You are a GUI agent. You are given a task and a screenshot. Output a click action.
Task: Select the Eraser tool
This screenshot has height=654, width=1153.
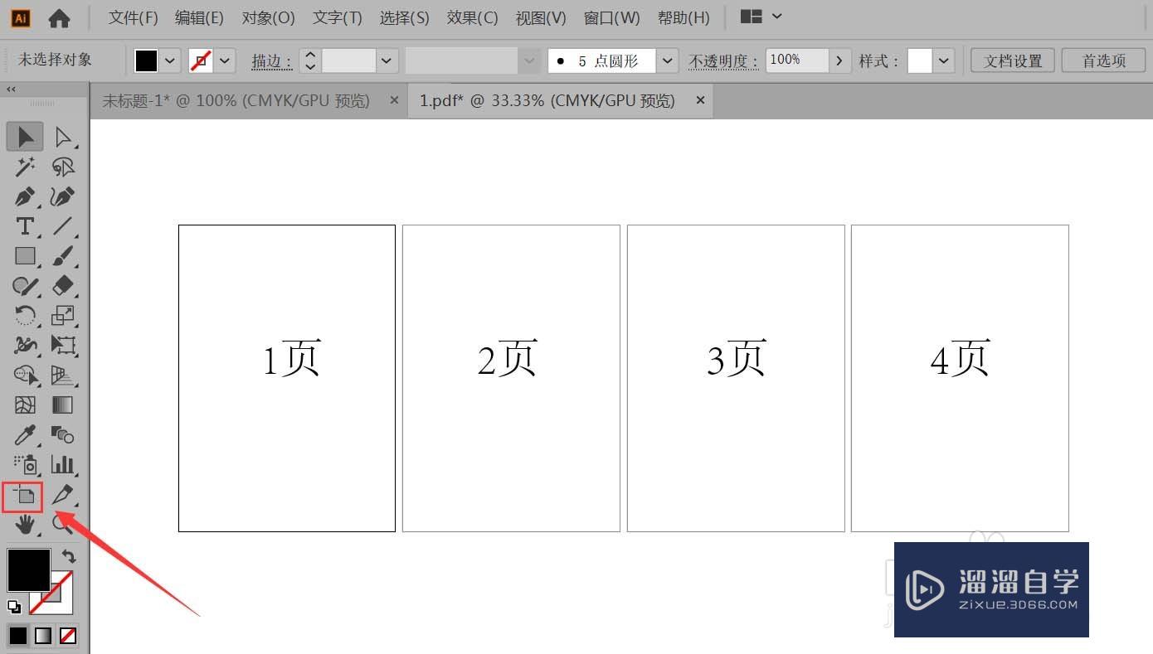click(63, 286)
